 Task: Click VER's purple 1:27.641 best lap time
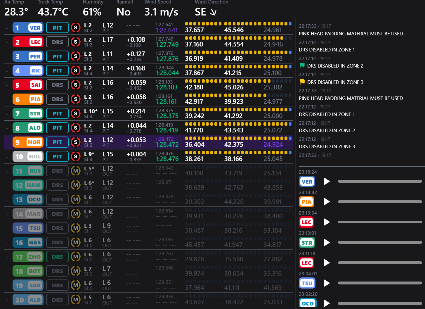(x=166, y=30)
